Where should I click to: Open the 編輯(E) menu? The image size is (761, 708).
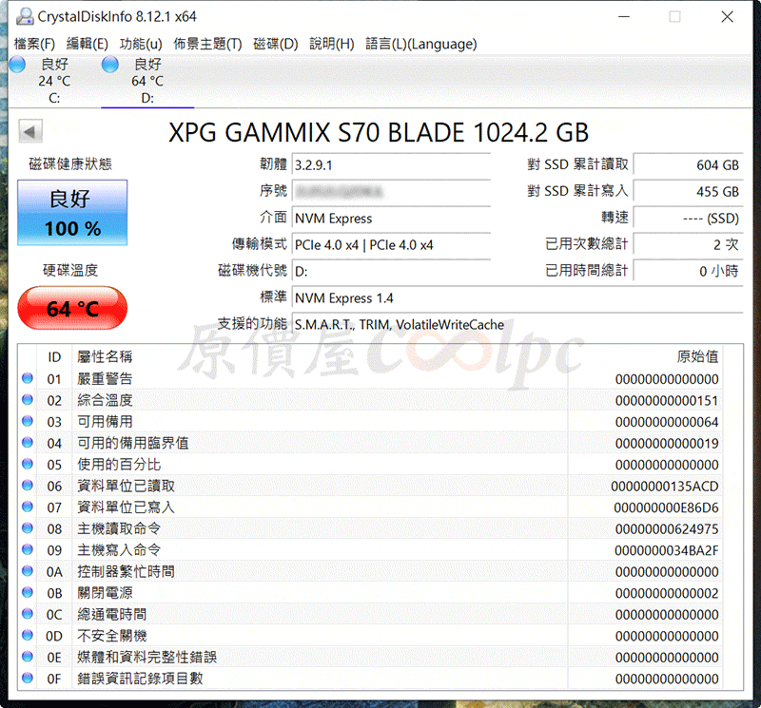click(87, 44)
